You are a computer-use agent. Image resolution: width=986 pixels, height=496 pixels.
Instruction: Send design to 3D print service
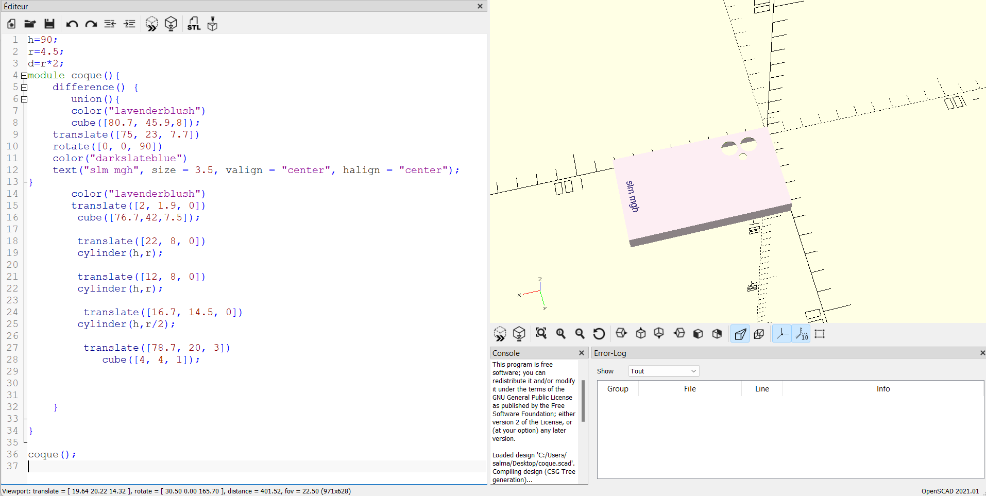coord(212,24)
